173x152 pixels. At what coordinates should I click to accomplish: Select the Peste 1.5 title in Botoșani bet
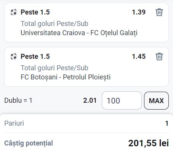pyautogui.click(x=35, y=57)
